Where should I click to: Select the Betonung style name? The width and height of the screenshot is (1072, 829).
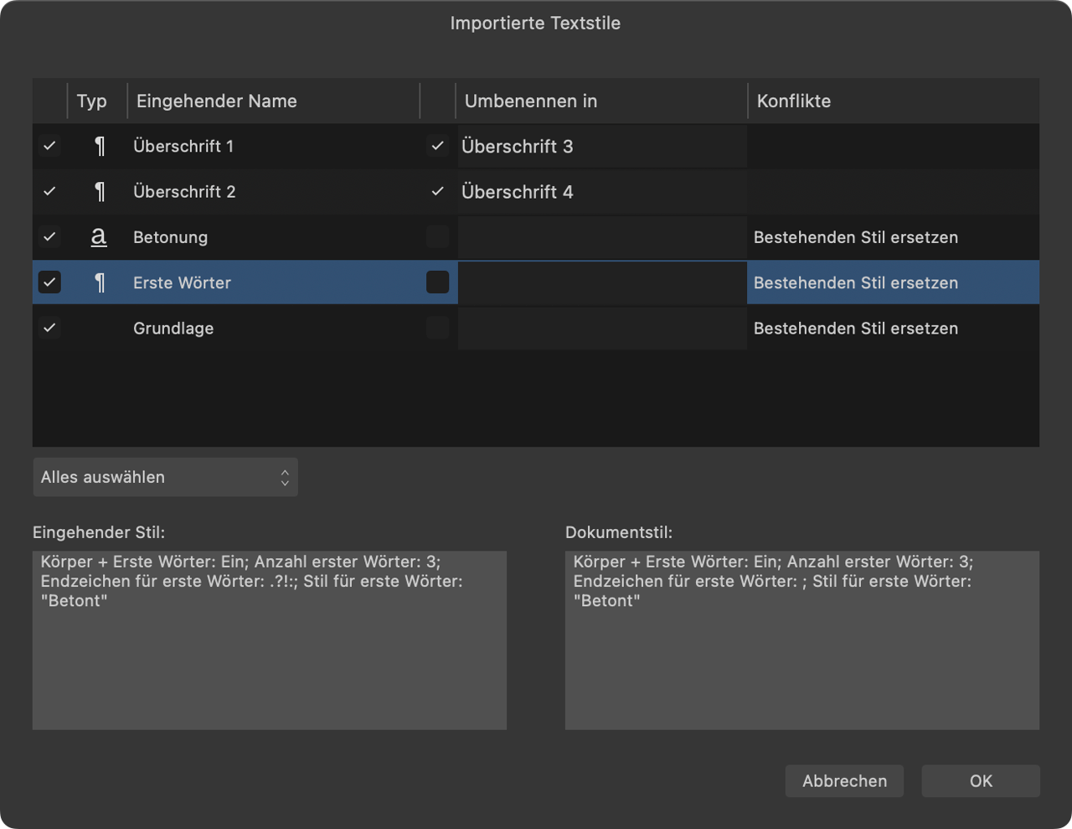pyautogui.click(x=170, y=237)
